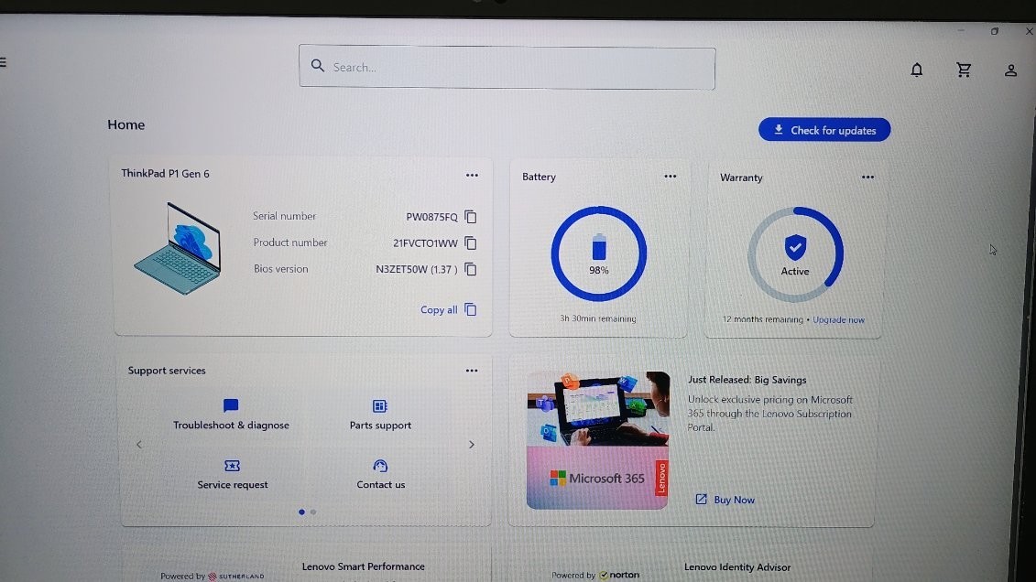The image size is (1036, 582).
Task: Click the Microsoft 365 promo image
Action: tap(598, 440)
